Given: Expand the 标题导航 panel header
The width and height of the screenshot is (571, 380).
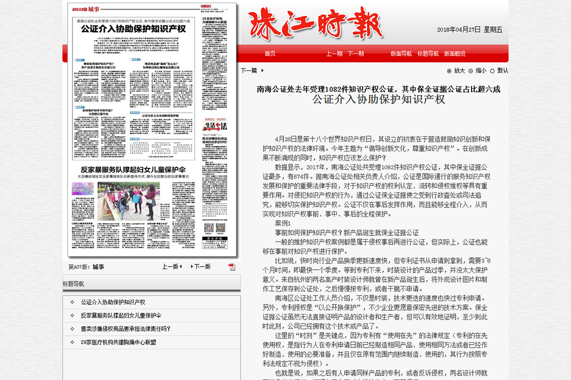Looking at the screenshot, I should click(x=152, y=283).
